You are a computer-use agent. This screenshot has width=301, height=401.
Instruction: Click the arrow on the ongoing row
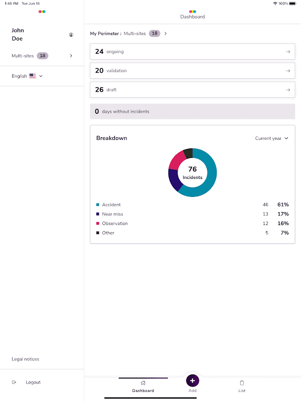click(x=287, y=52)
